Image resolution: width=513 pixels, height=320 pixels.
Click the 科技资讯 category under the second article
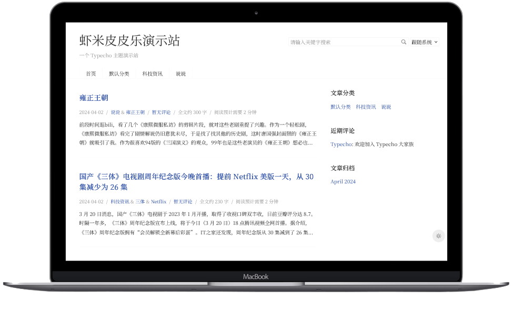point(119,201)
